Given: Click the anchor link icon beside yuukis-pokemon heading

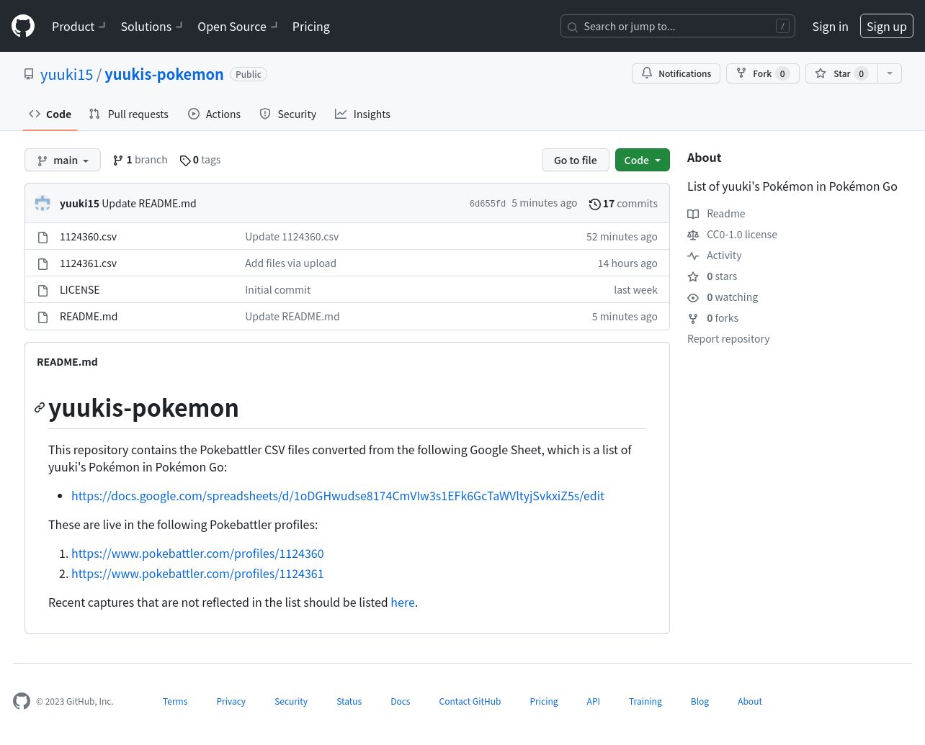Looking at the screenshot, I should click(40, 408).
